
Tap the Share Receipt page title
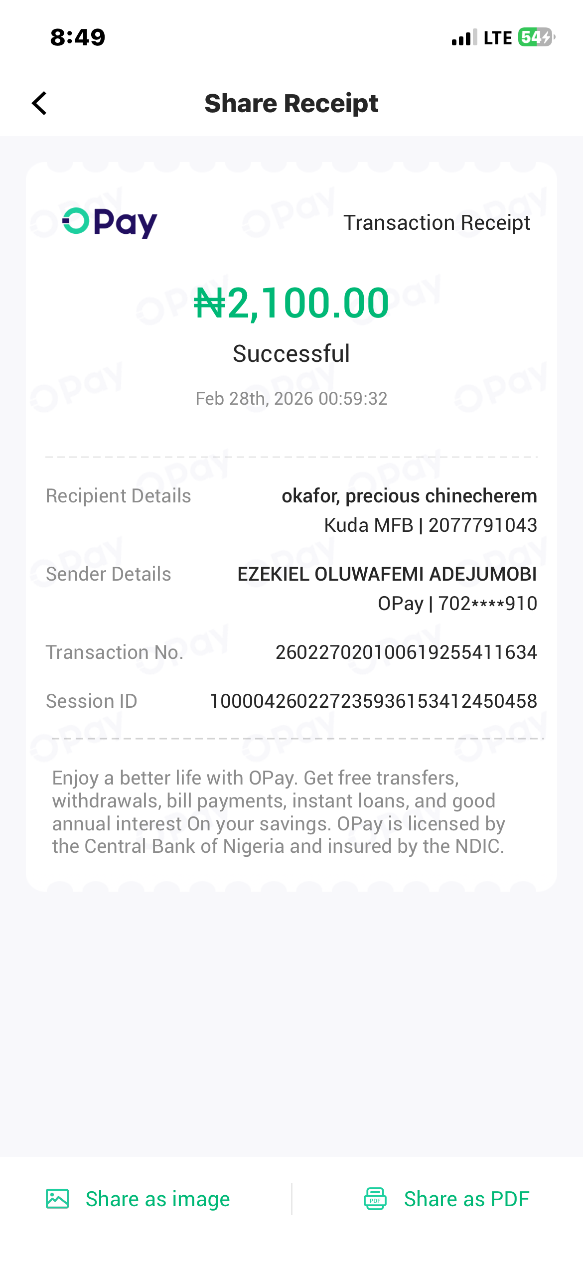291,103
